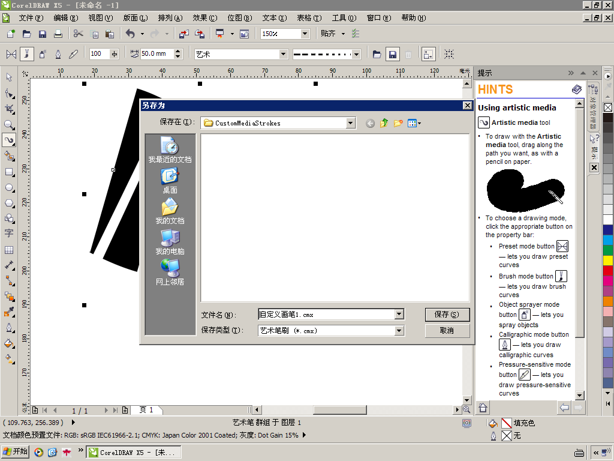Viewport: 614px width, 461px height.
Task: Expand the zoom level 150% dropdown
Action: point(305,34)
